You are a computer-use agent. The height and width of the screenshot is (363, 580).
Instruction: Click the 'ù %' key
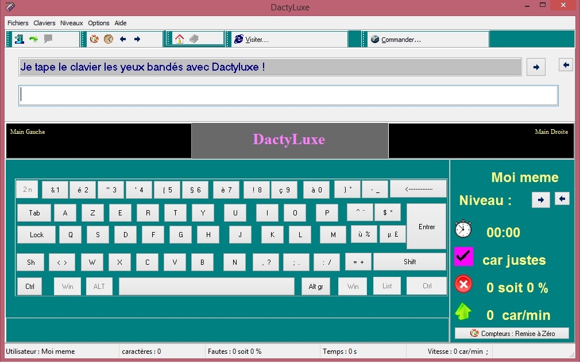(364, 234)
